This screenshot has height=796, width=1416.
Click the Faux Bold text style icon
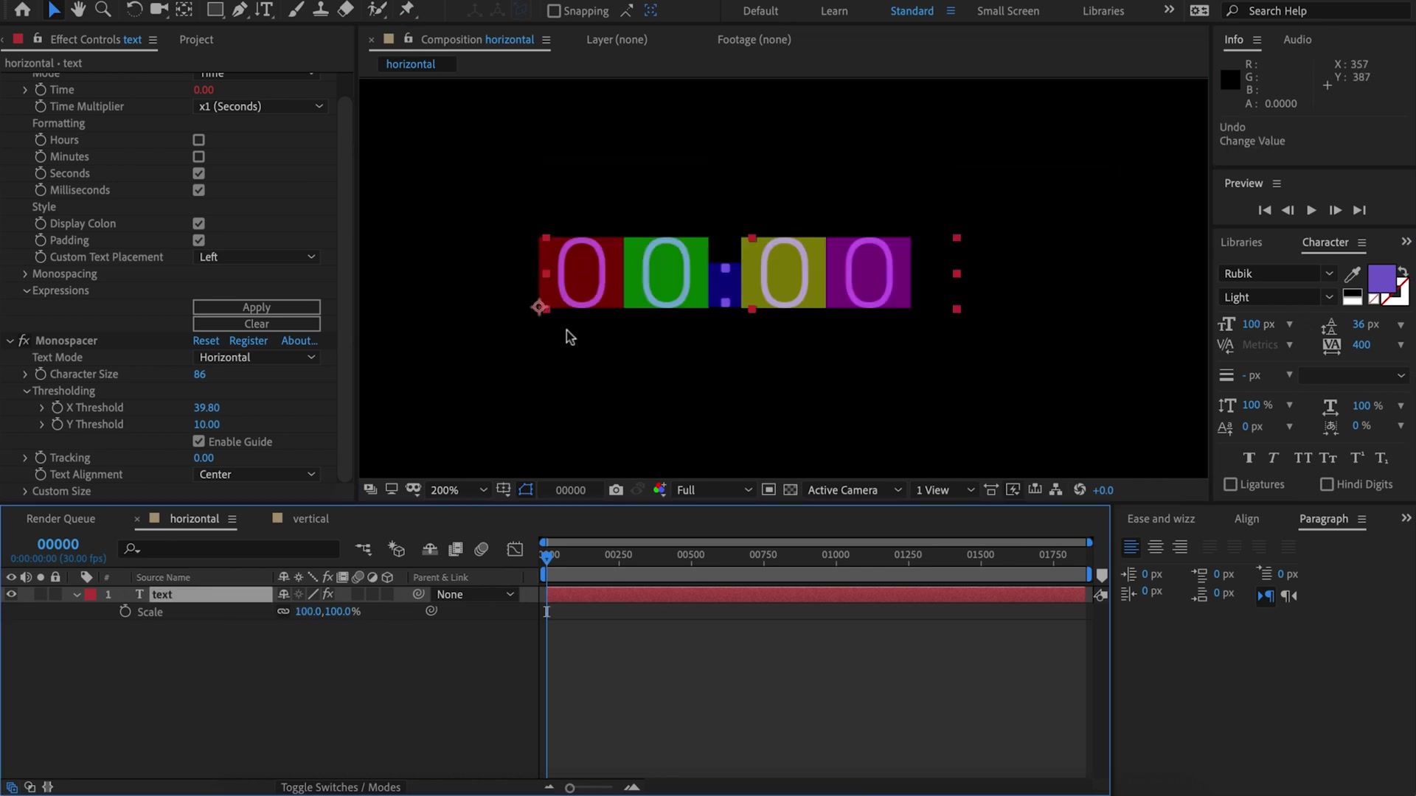(1249, 458)
